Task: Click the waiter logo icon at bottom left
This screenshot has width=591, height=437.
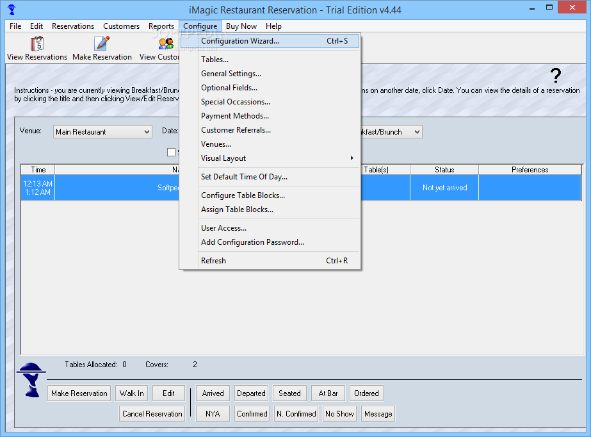Action: [x=31, y=380]
